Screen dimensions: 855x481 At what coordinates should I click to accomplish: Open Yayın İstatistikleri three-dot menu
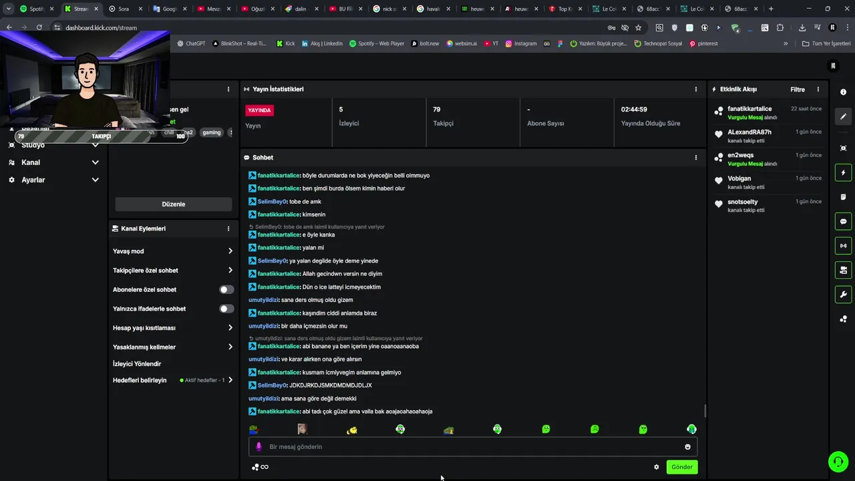(x=695, y=89)
